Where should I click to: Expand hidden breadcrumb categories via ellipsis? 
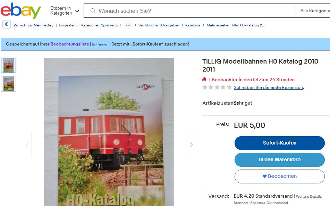[x=128, y=25]
